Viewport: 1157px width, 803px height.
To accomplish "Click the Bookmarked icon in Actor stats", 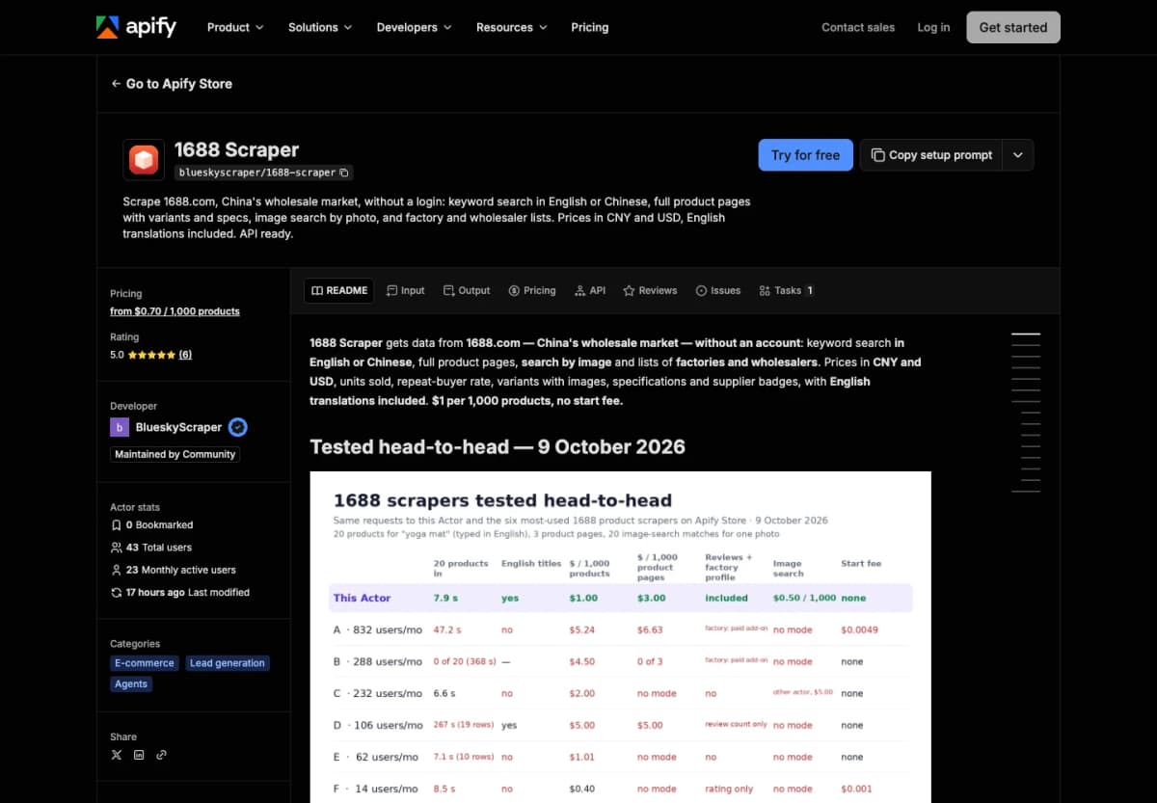I will (x=117, y=525).
